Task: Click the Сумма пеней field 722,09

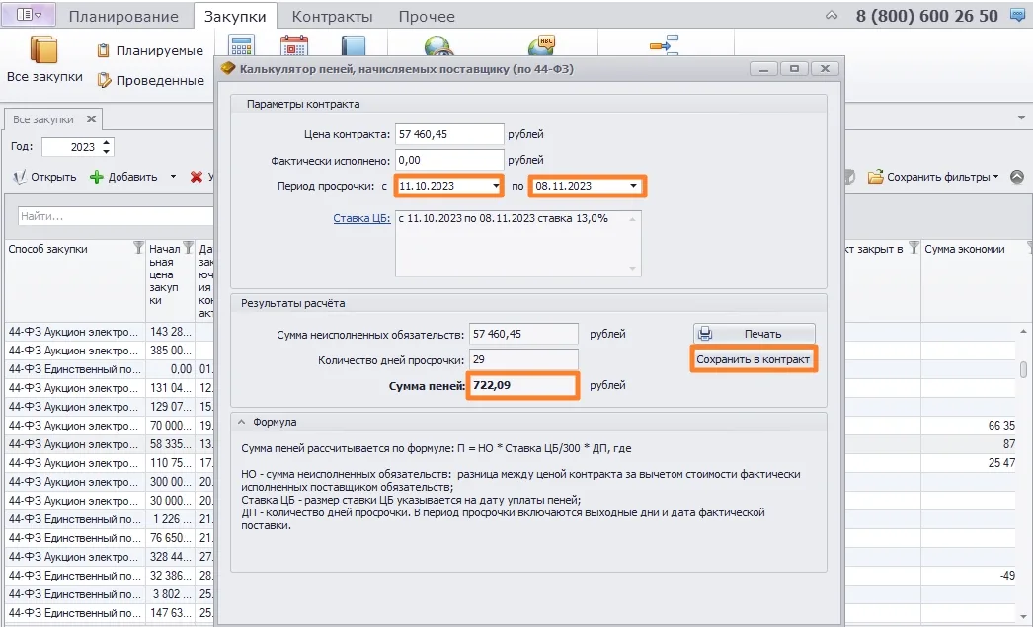Action: [x=522, y=385]
